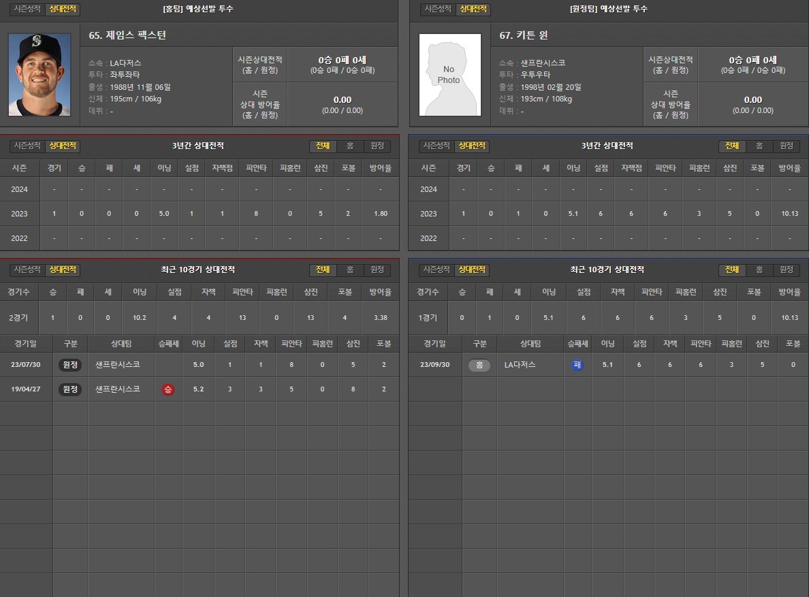Click [원정팀] 예상선발 투수 heading
Viewport: 809px width, 597px height.
pyautogui.click(x=609, y=9)
